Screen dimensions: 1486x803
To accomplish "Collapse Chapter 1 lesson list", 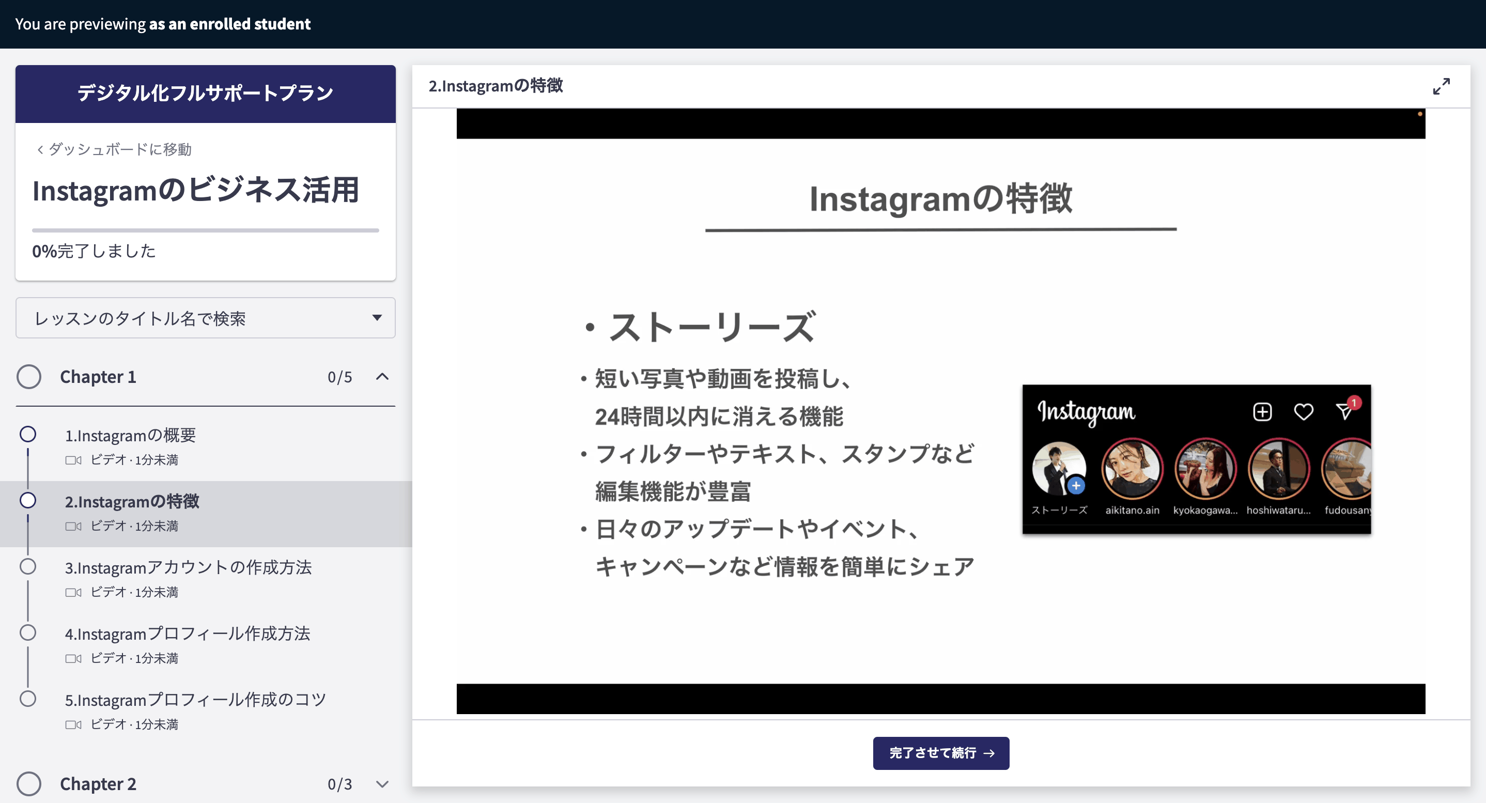I will pos(383,377).
